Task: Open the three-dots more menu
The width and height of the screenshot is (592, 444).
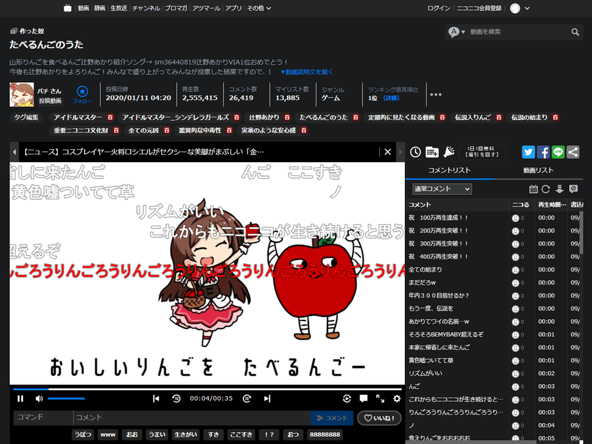Action: [436, 95]
